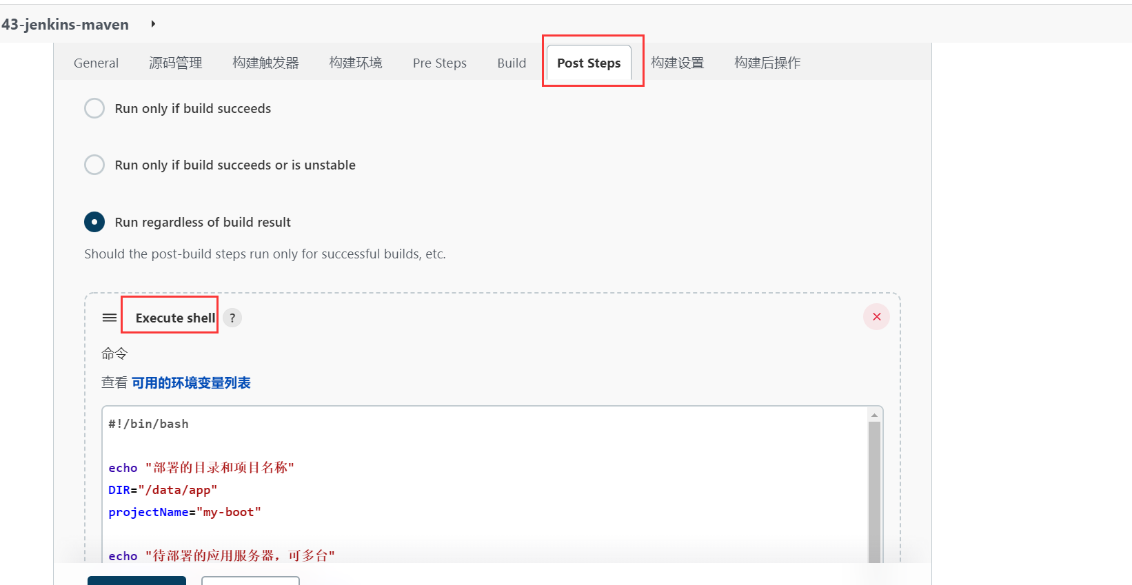This screenshot has height=585, width=1132.
Task: Switch to the 构建后操作 tab
Action: point(767,63)
